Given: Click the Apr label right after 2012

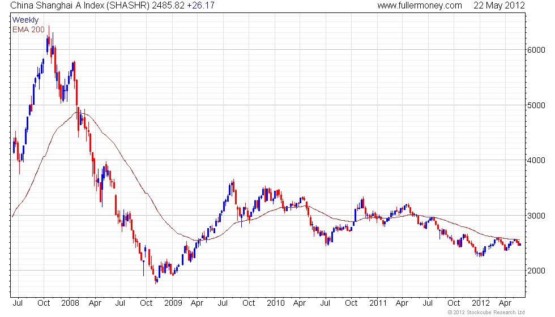Looking at the screenshot, I should [505, 303].
